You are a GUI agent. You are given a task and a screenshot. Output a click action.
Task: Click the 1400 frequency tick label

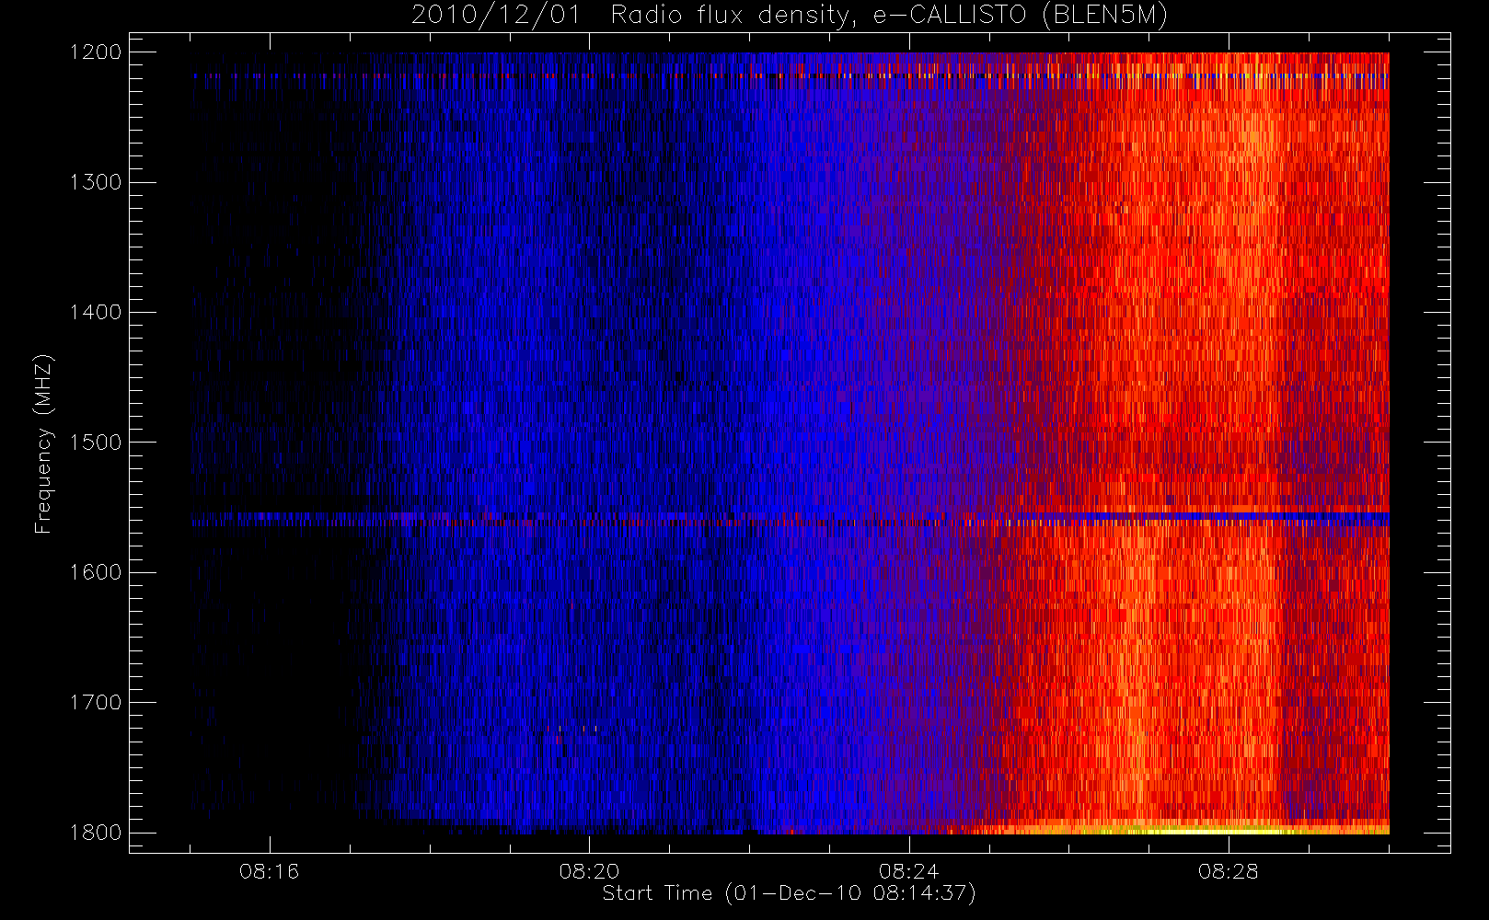coord(96,313)
